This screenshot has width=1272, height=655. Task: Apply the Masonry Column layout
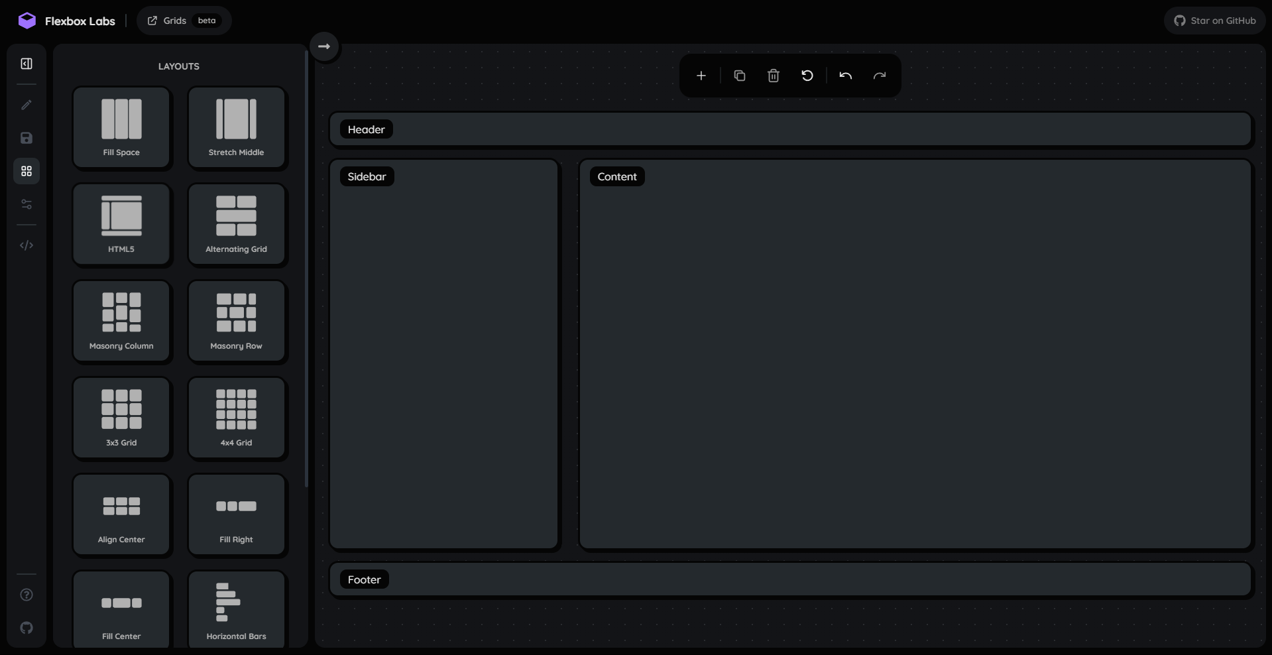click(121, 321)
